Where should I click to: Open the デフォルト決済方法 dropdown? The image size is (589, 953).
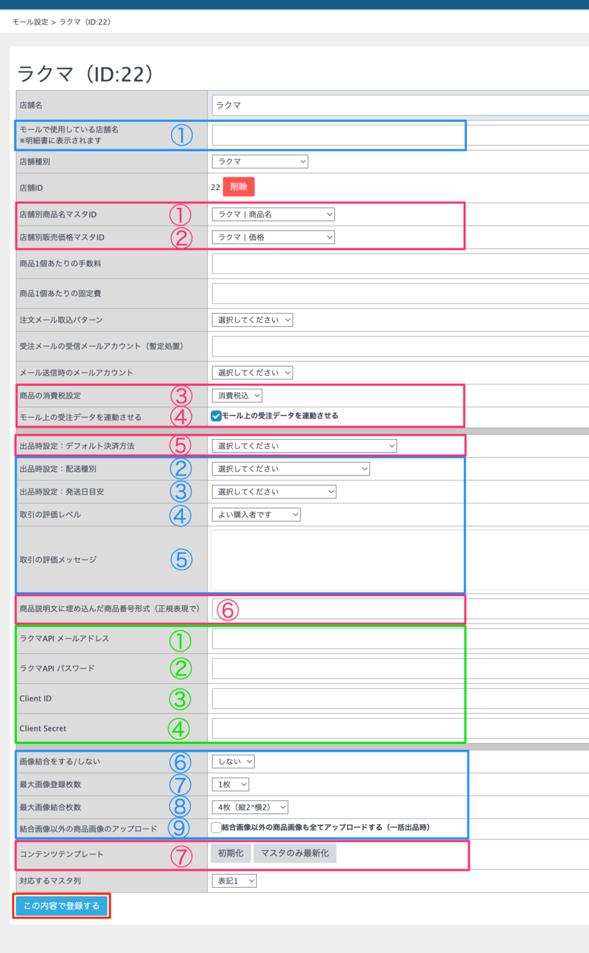304,446
